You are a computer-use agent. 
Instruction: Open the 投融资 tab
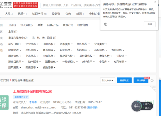click(56, 14)
